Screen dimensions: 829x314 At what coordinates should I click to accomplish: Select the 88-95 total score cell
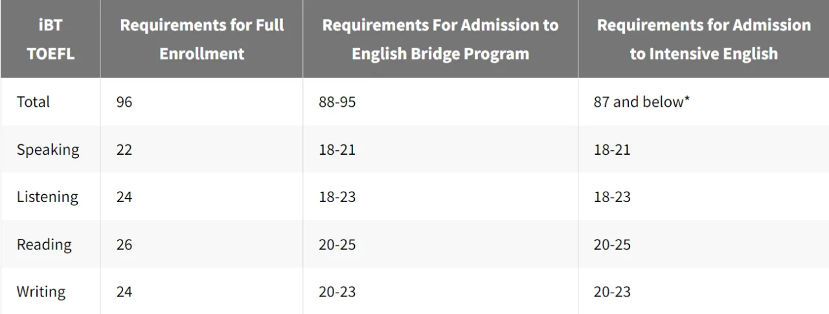coord(337,102)
